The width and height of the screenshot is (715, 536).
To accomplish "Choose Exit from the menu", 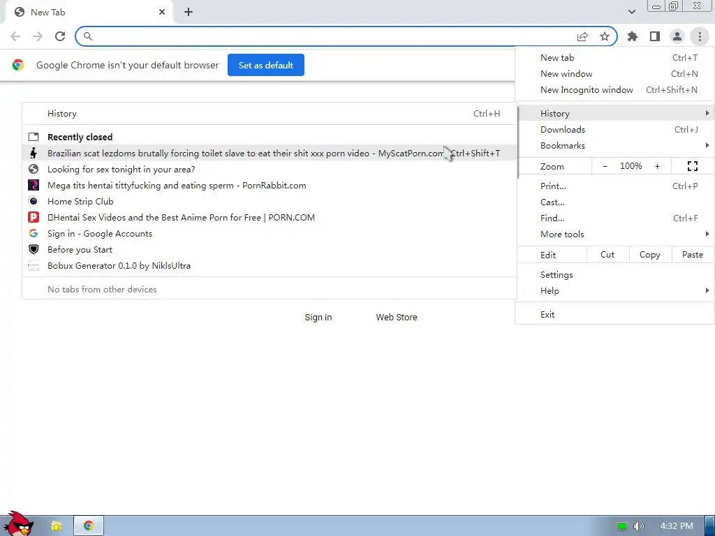I will coord(614,315).
